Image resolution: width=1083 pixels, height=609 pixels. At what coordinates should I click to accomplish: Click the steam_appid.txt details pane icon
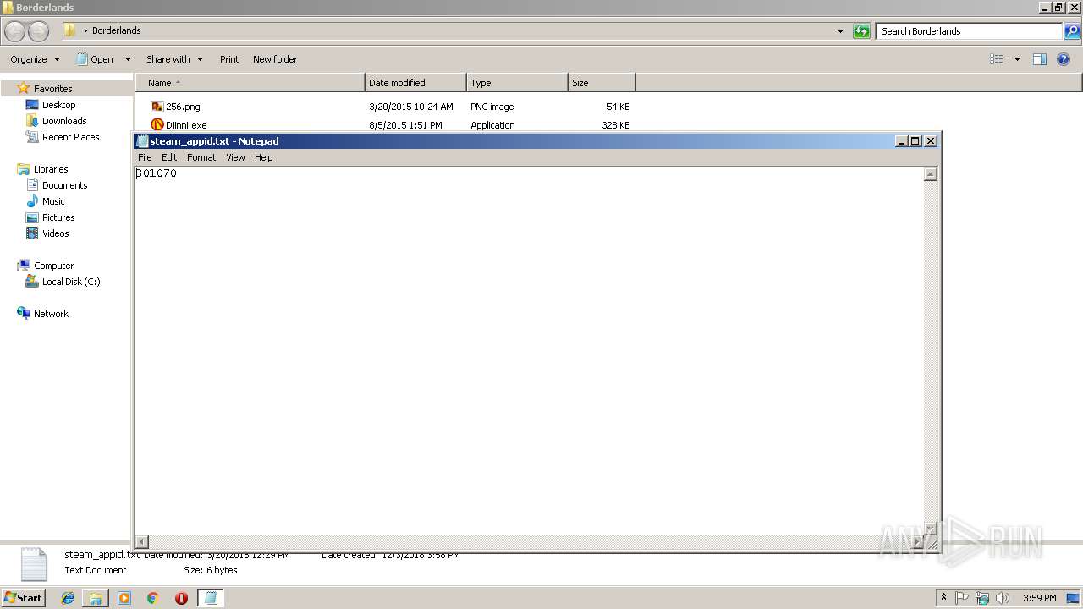click(x=34, y=564)
